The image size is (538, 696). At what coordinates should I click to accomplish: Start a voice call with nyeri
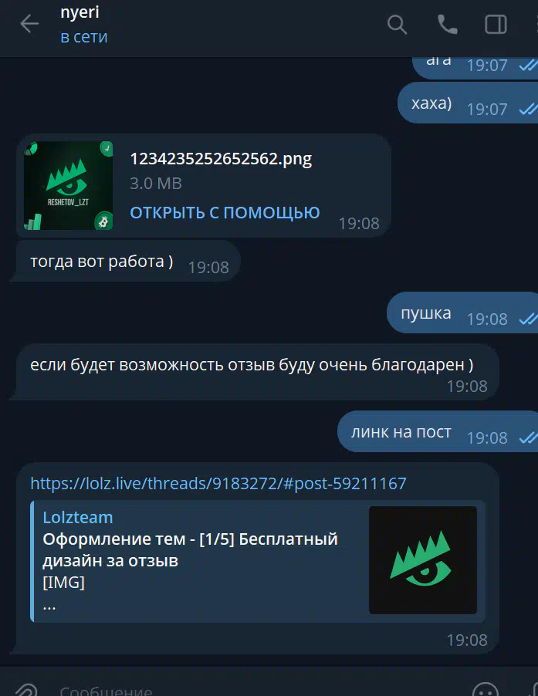447,25
